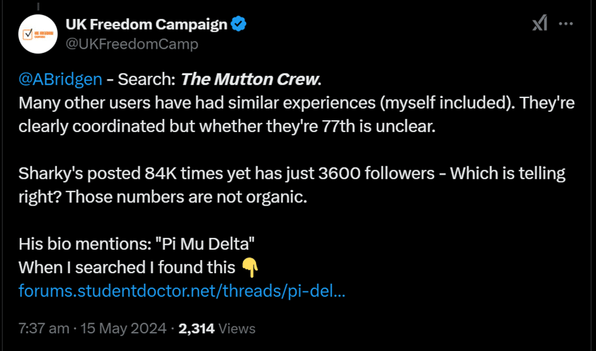Image resolution: width=596 pixels, height=351 pixels.
Task: Click 'When I searched I found this' text
Action: [127, 268]
